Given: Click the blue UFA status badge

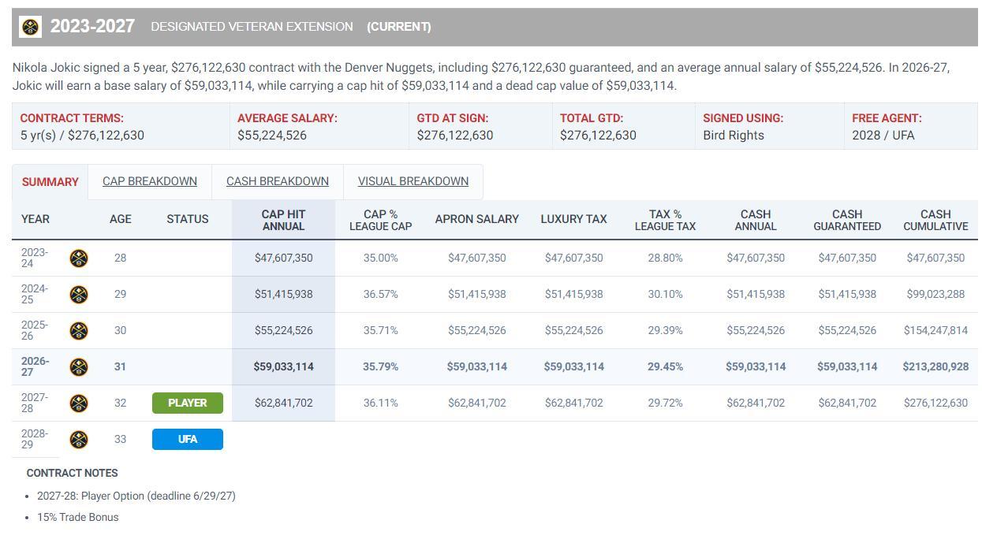Looking at the screenshot, I should click(x=188, y=439).
